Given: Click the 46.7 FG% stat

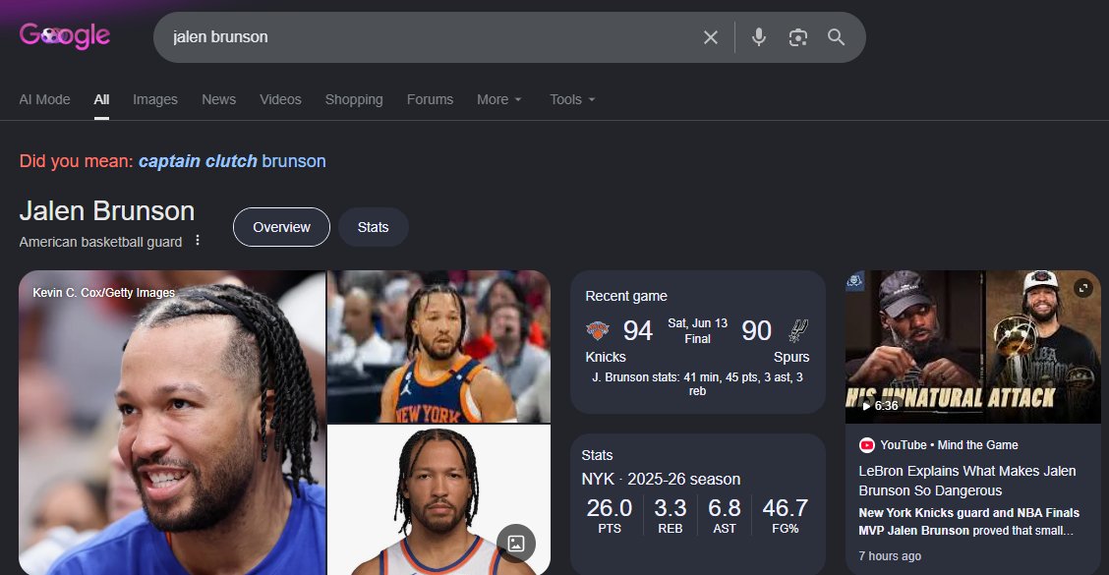Looking at the screenshot, I should pyautogui.click(x=786, y=516).
